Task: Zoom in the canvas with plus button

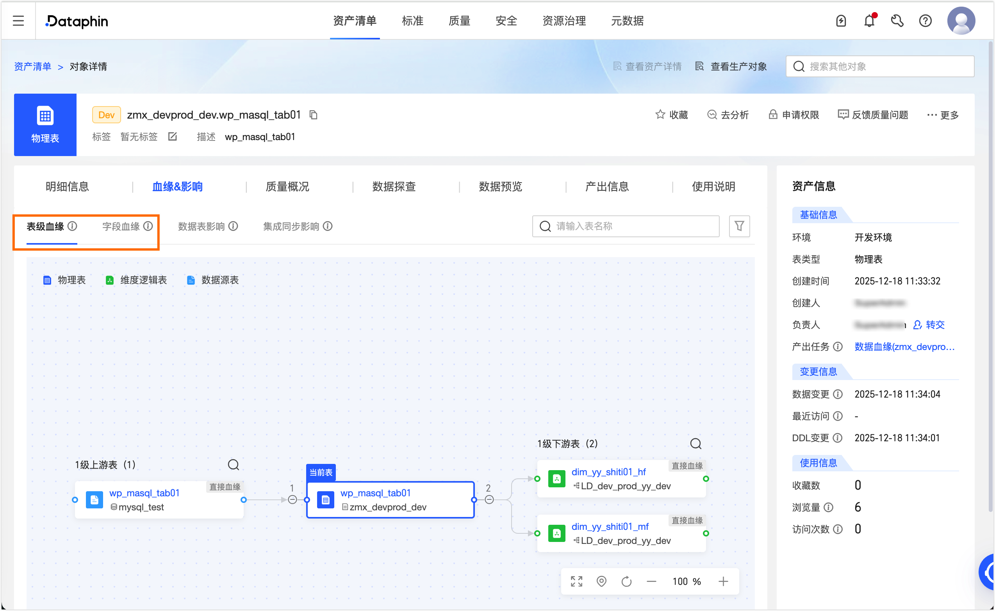Action: (x=723, y=581)
